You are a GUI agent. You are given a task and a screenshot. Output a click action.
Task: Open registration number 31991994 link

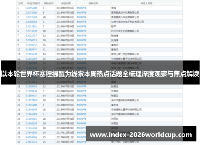31,59
